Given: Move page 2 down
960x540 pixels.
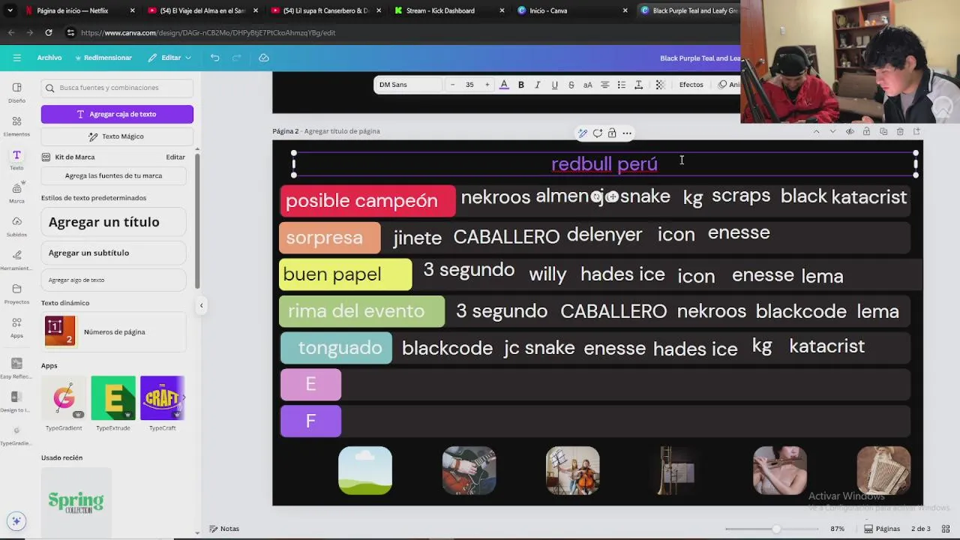Looking at the screenshot, I should pos(832,131).
